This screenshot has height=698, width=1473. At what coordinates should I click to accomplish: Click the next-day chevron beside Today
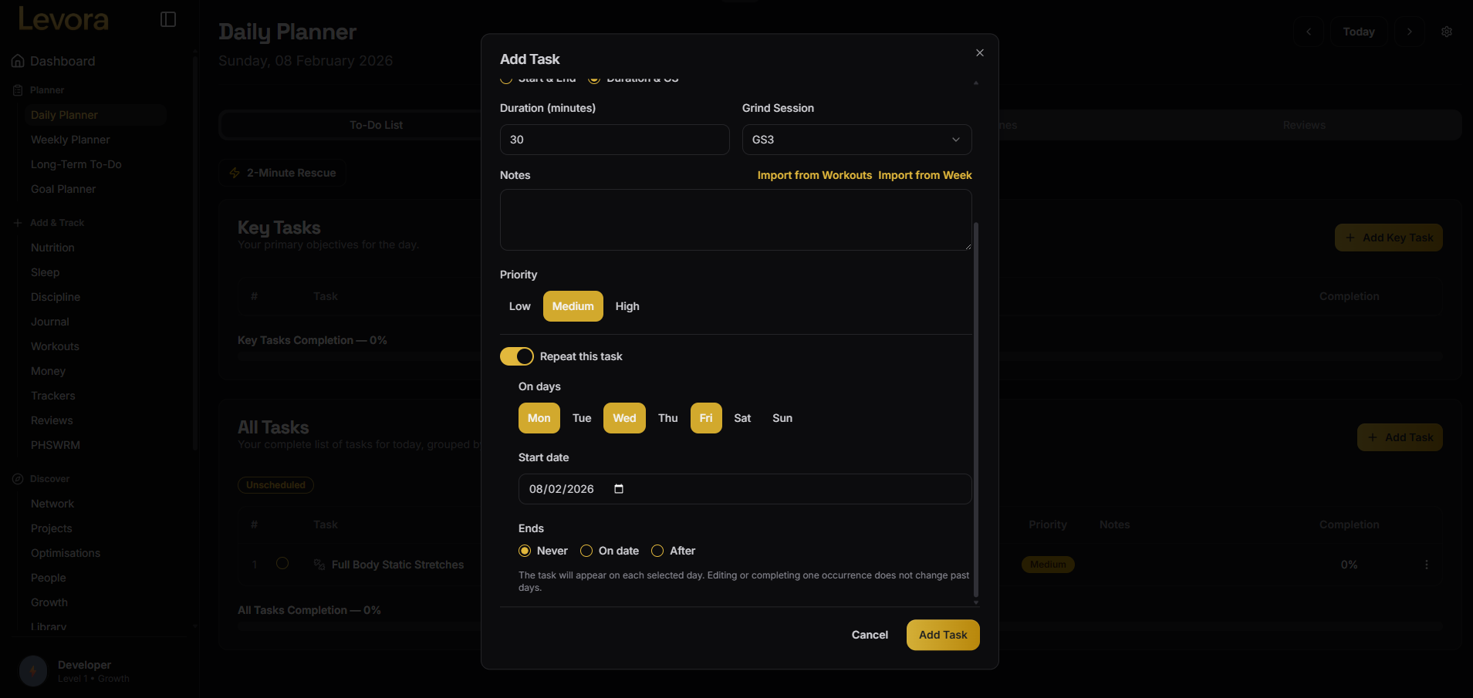[1408, 32]
